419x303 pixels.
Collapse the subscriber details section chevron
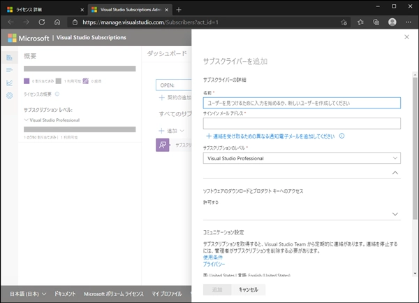[395, 173]
